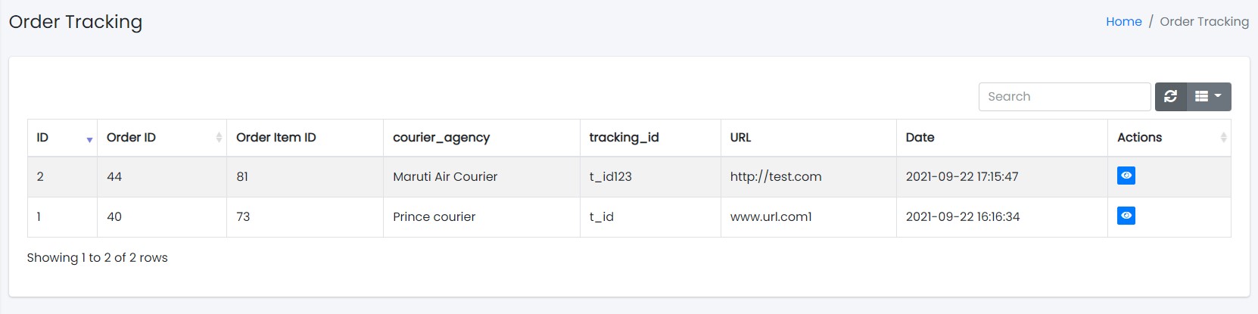Click the courier_agency column header
This screenshot has height=314, width=1258.
[441, 138]
